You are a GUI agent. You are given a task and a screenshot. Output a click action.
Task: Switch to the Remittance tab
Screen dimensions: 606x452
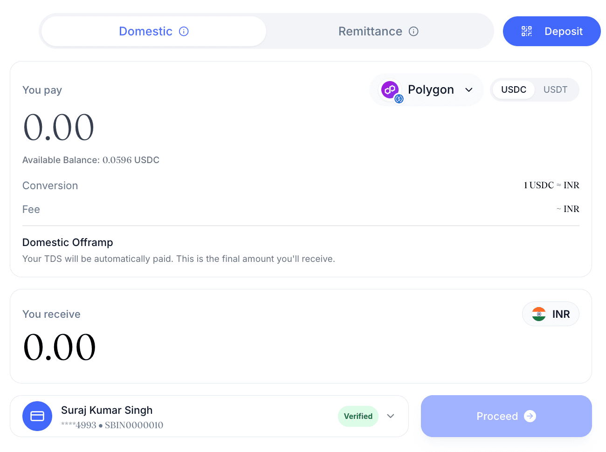click(x=370, y=31)
